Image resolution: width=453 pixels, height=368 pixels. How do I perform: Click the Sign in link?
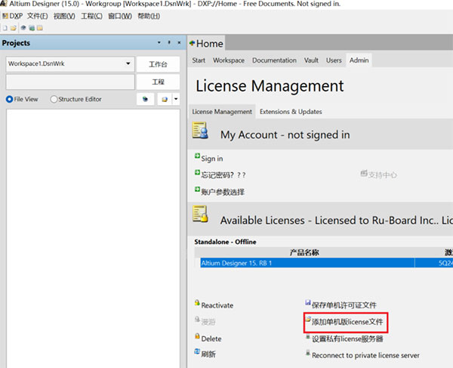coord(211,159)
